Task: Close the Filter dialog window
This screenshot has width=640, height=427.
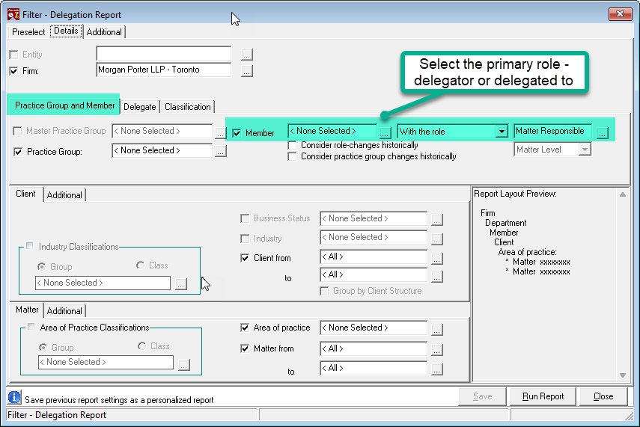Action: (x=621, y=14)
